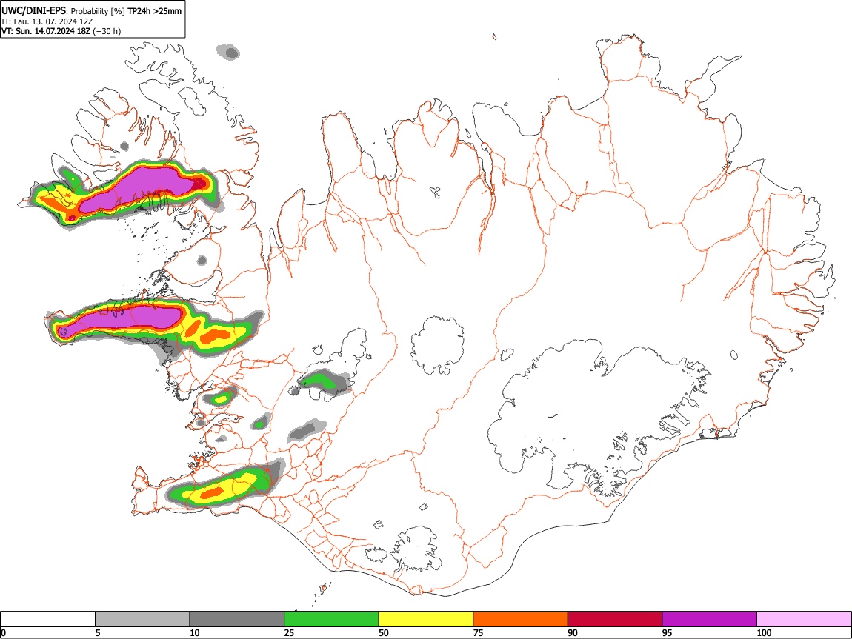Click the pale pink legend swatch above 100
This screenshot has width=852, height=639.
[x=804, y=620]
